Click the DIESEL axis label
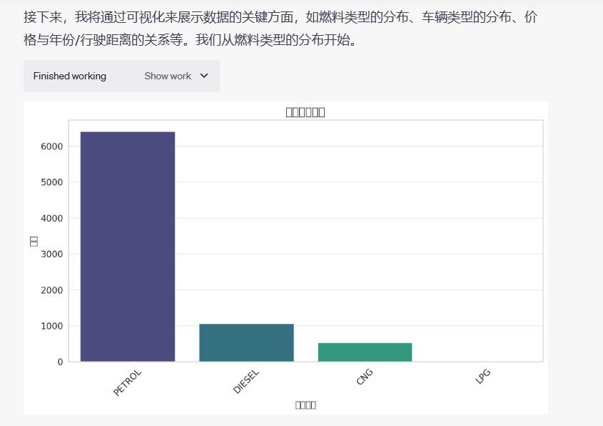The height and width of the screenshot is (426, 603). point(246,382)
